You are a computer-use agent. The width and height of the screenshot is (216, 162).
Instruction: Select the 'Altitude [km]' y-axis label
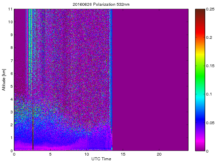click(4, 80)
